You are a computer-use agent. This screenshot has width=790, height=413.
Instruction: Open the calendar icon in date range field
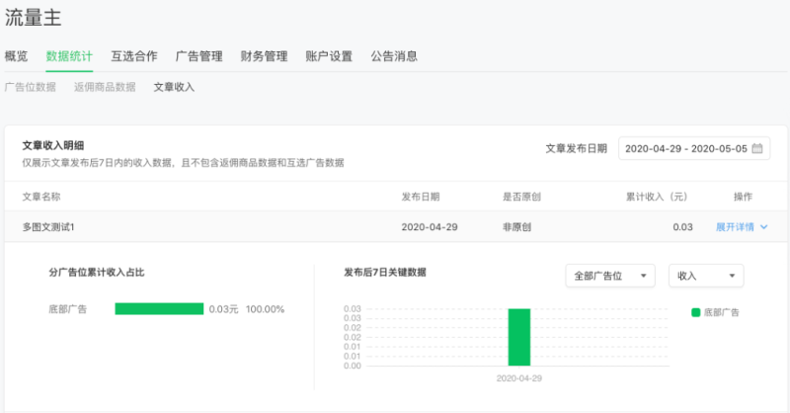[x=756, y=148]
